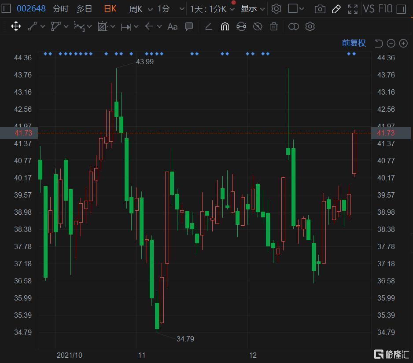
Task: Select the 周K weekly candlestick tab
Action: coord(136,9)
